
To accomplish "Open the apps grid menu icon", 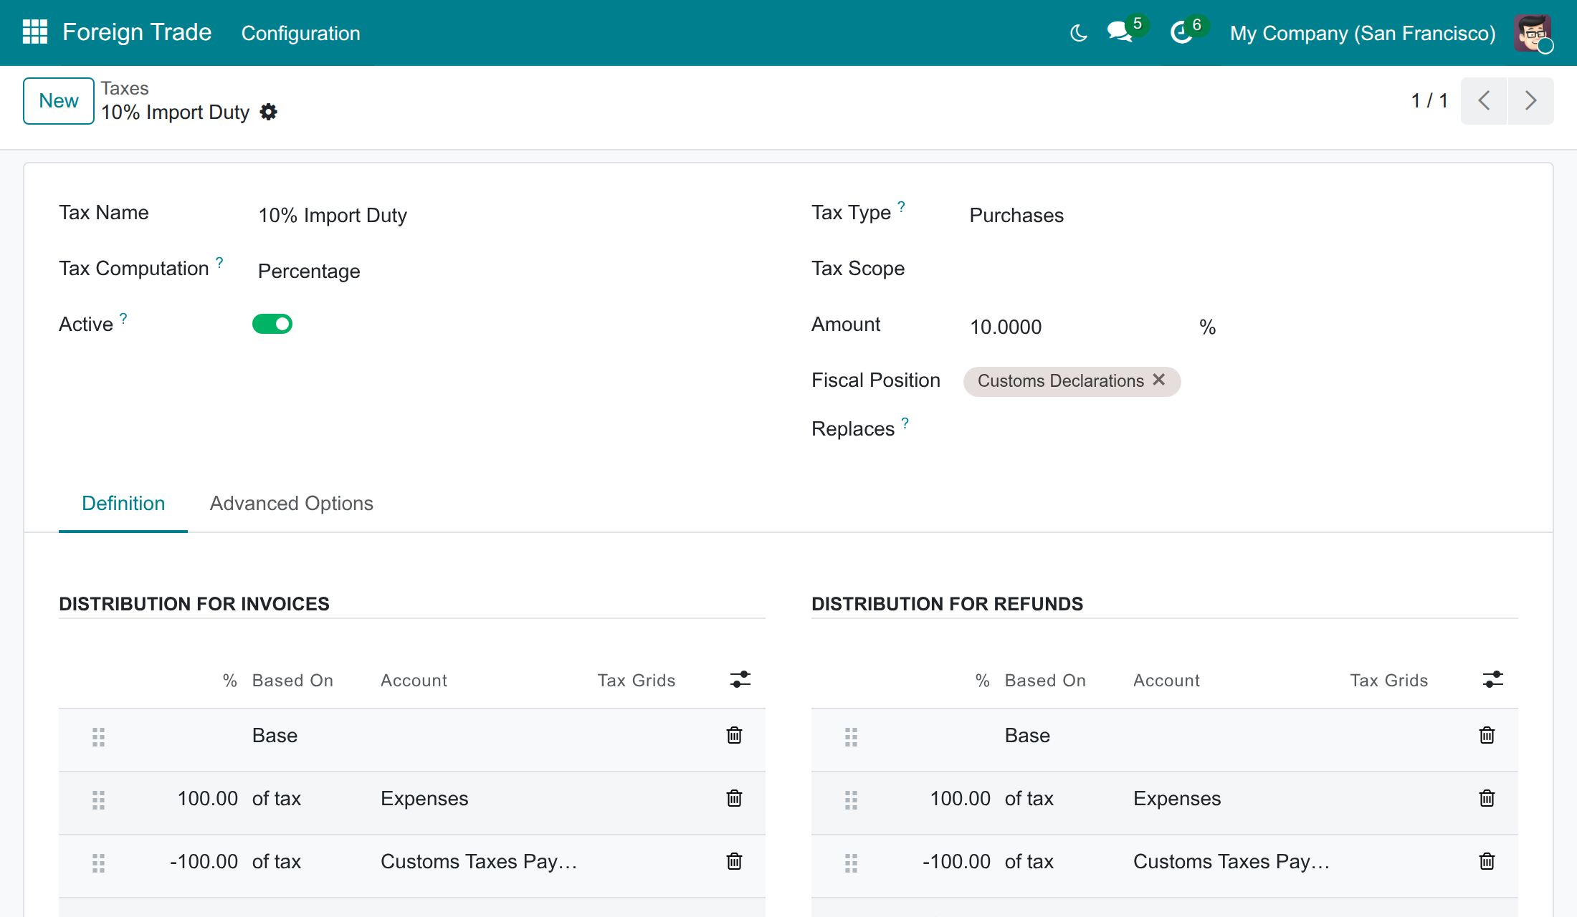I will pyautogui.click(x=35, y=32).
